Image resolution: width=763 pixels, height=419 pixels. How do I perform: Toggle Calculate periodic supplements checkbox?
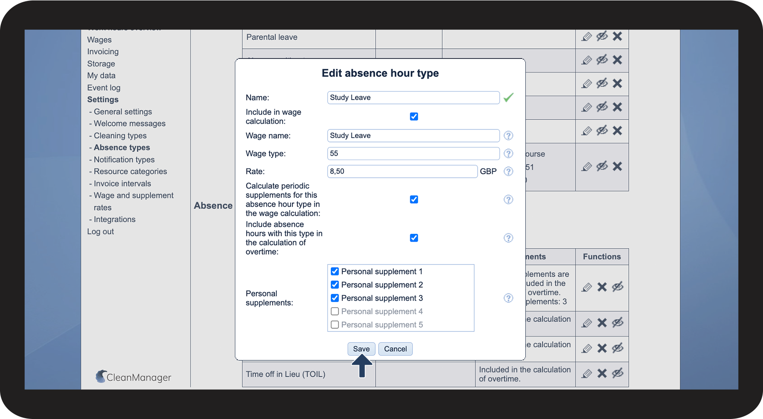414,199
